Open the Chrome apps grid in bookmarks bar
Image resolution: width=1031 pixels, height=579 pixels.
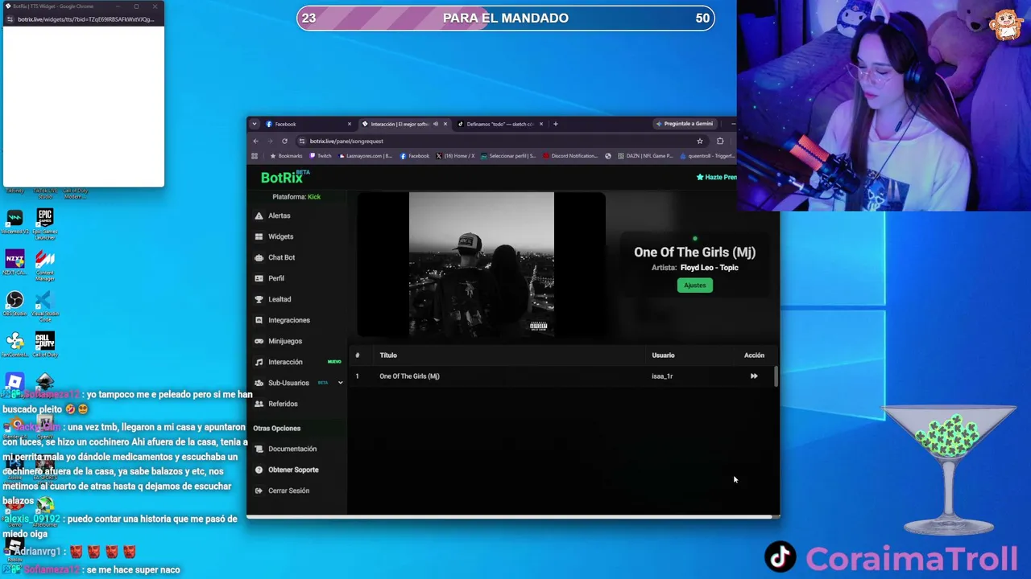[x=255, y=156]
